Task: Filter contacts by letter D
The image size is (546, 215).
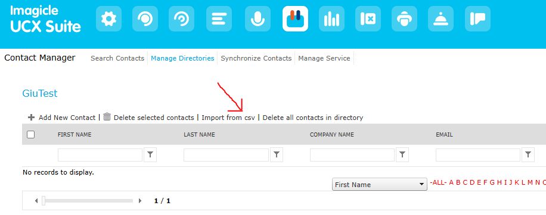Action: pyautogui.click(x=472, y=182)
